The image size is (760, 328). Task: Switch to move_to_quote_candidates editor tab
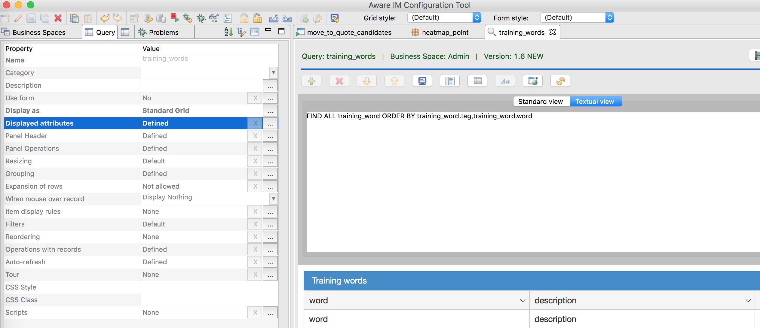pos(351,32)
